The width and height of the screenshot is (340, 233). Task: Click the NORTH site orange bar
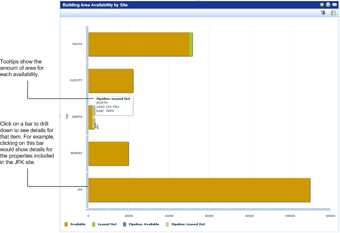pos(91,117)
